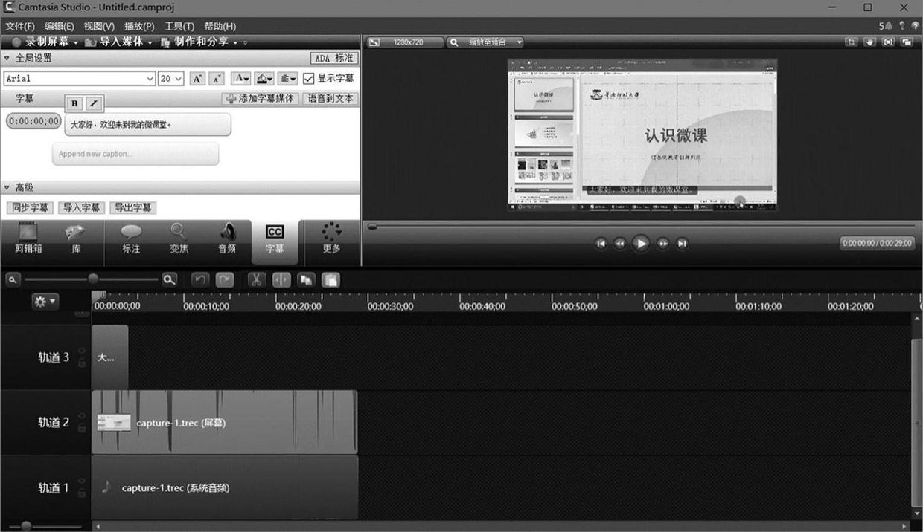Click the 同步字幕 button
The image size is (923, 532).
tap(30, 207)
